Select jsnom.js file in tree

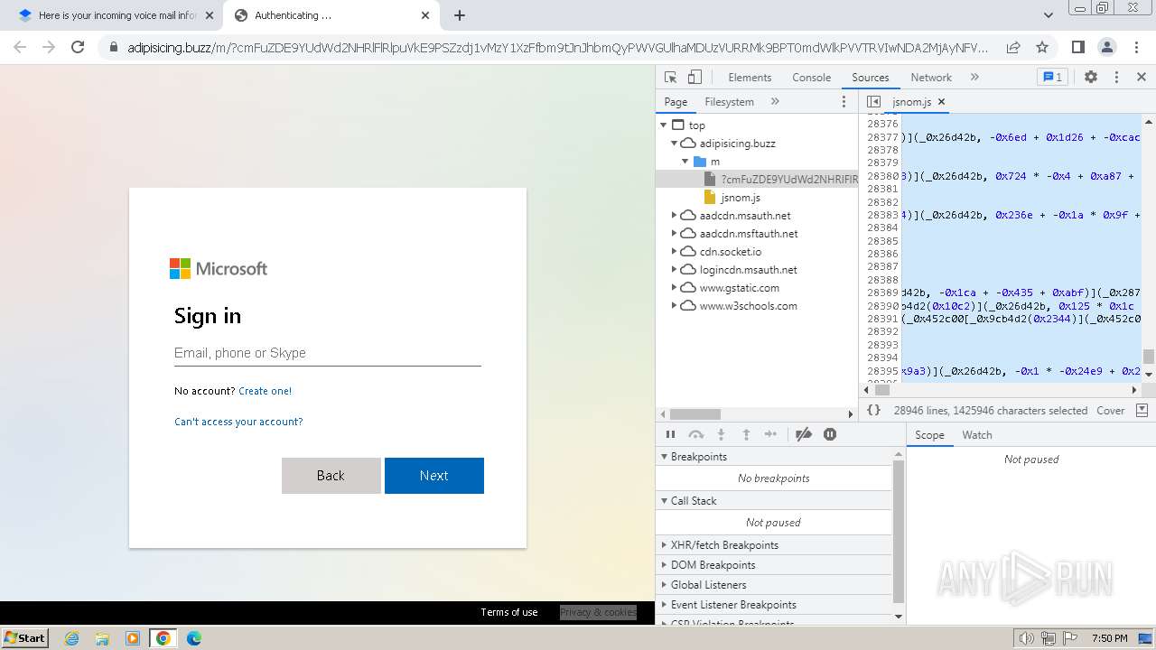[741, 198]
